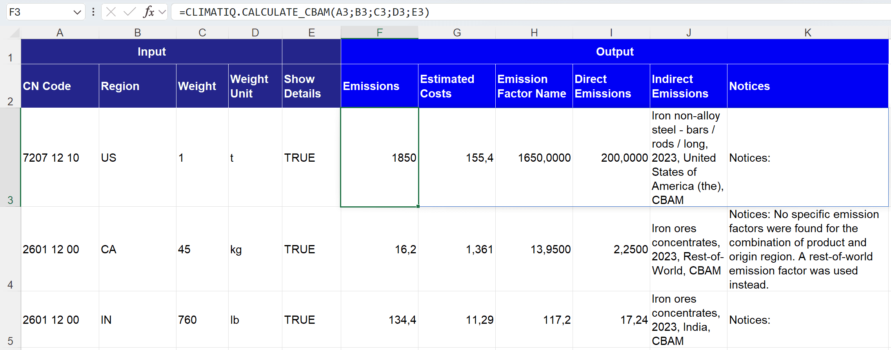This screenshot has height=350, width=891.
Task: Click the formula bar CLIMATIQ.CALCULATE_CBAM text
Action: [x=304, y=12]
